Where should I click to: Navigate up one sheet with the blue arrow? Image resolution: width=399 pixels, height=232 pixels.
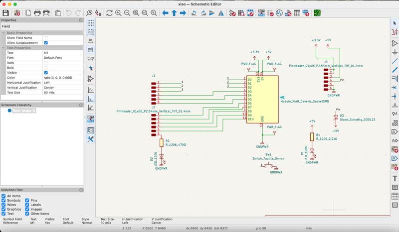174,13
